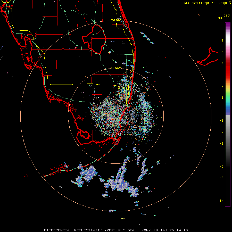Image resolution: width=232 pixels, height=232 pixels.
Task: Click the DIFFERENTIAL REFLECTIVITY caption text
Action: pyautogui.click(x=73, y=230)
